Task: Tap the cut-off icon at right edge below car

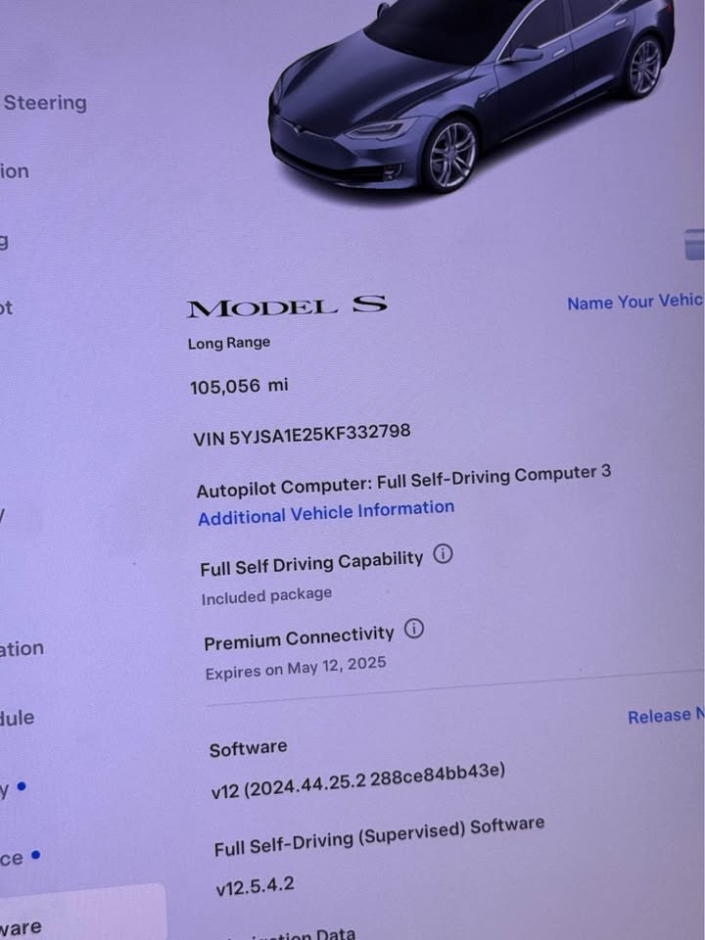Action: [x=695, y=245]
